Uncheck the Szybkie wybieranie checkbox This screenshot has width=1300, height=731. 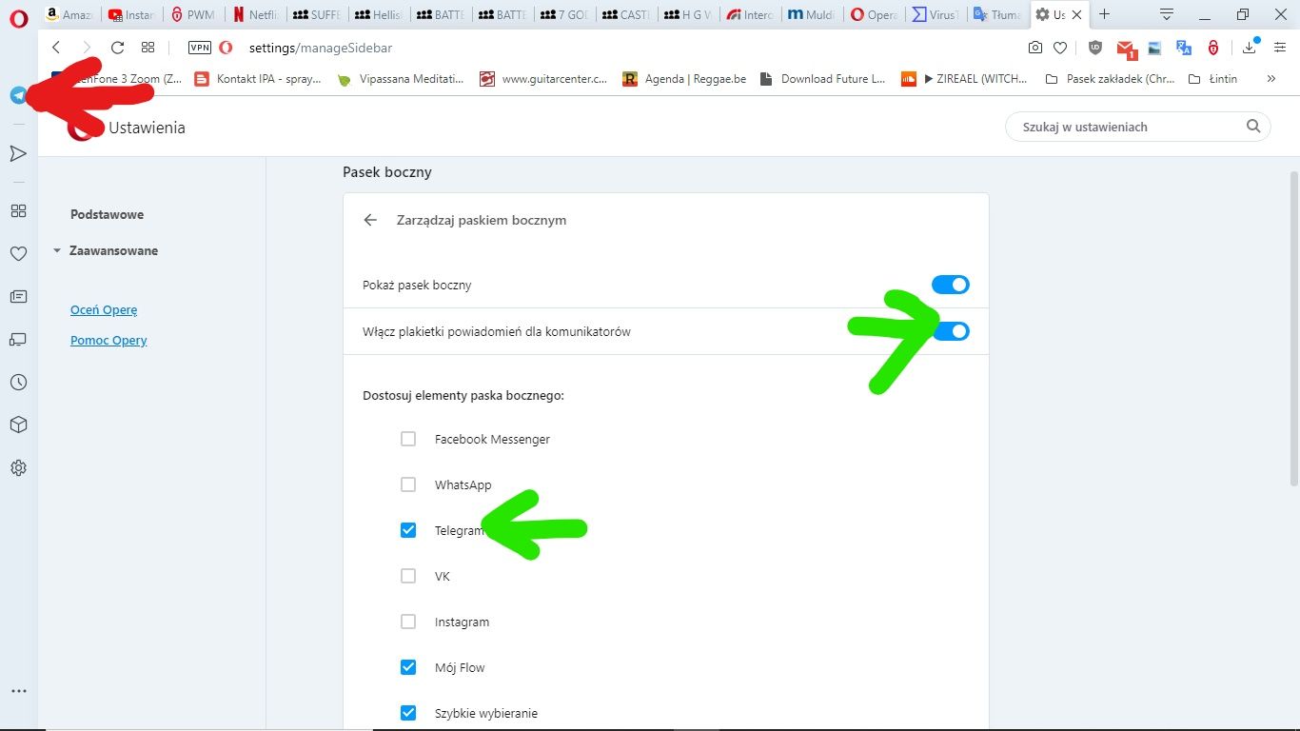tap(408, 713)
